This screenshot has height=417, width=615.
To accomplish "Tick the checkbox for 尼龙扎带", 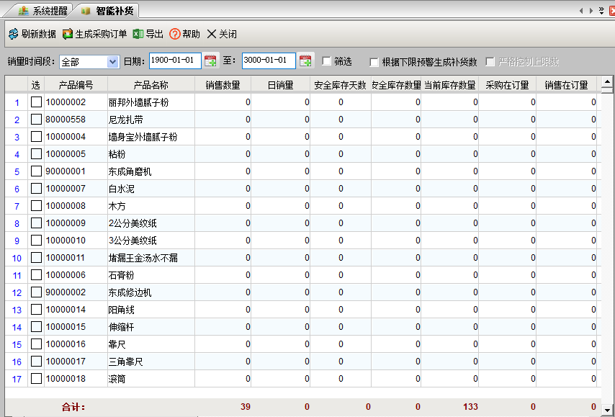I will pos(36,120).
